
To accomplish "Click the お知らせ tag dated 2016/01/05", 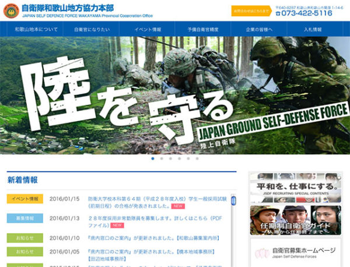I will 24,252.
